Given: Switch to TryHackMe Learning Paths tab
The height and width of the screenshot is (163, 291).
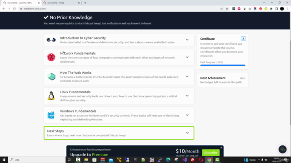Looking at the screenshot, I should pyautogui.click(x=20, y=3).
